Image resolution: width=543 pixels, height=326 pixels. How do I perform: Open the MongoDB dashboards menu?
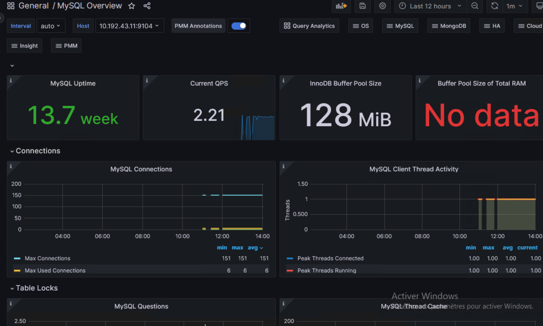(x=449, y=26)
